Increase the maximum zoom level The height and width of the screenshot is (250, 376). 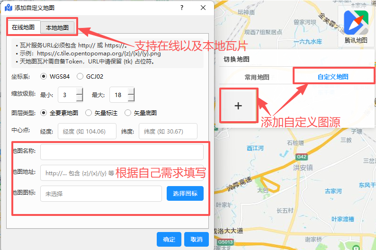coord(131,91)
